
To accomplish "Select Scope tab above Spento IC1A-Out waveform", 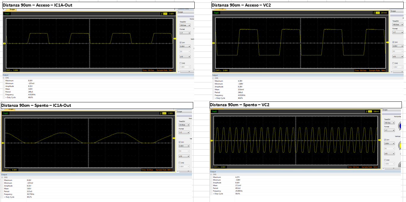I will pyautogui.click(x=10, y=109).
